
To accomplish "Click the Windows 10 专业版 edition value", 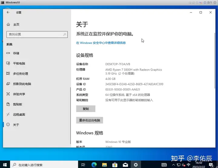I will pyautogui.click(x=118, y=142).
